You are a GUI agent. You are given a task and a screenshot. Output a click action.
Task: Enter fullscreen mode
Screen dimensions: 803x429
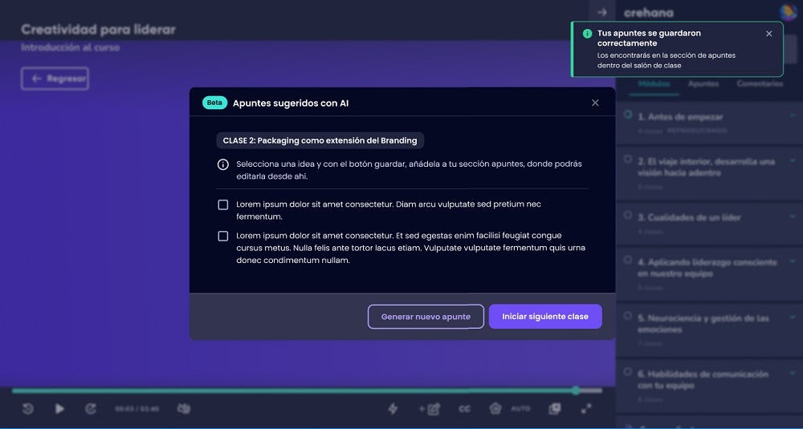pos(586,408)
